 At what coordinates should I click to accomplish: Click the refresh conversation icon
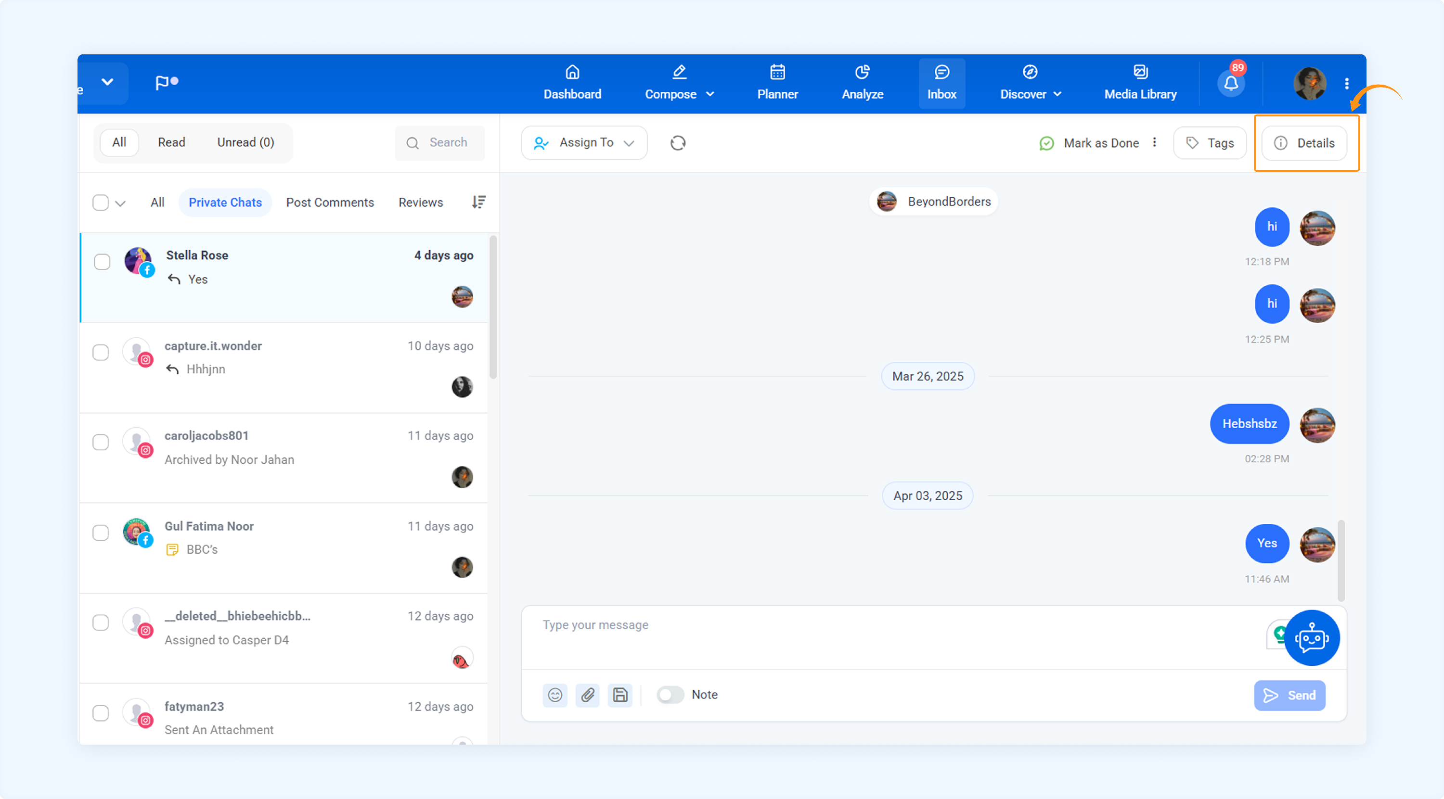678,143
